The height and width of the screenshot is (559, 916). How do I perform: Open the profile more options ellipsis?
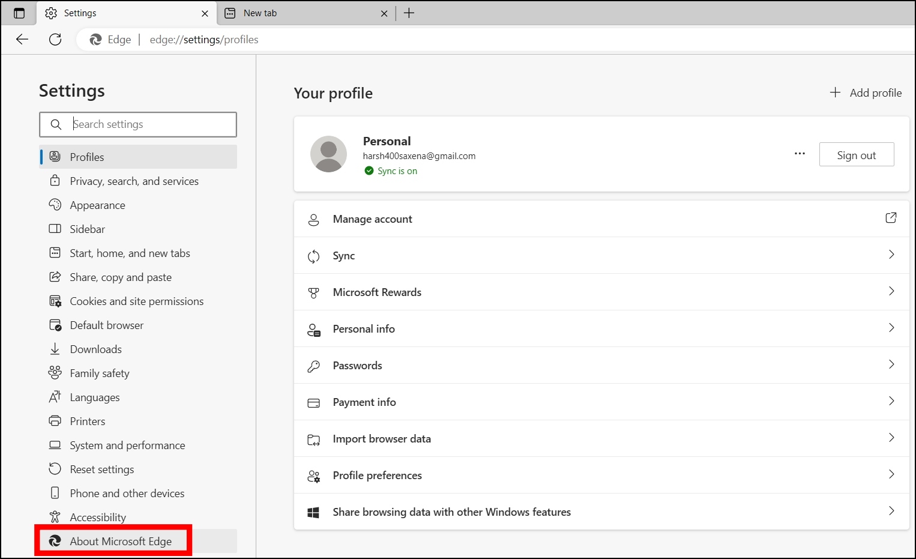[800, 154]
